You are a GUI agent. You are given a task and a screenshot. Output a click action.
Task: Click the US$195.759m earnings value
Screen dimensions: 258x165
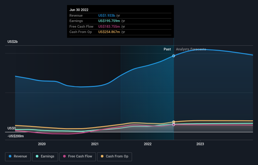point(109,21)
